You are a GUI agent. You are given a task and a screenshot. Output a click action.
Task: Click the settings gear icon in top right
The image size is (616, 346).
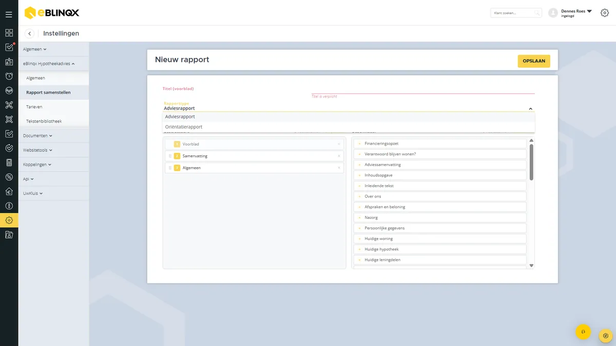click(604, 13)
